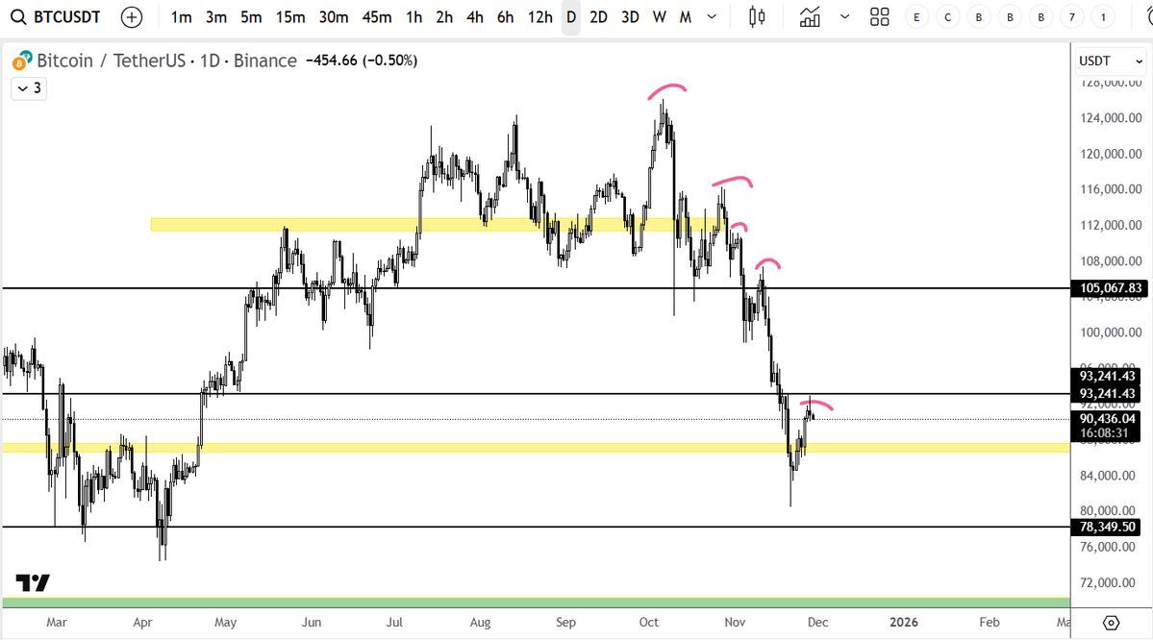The height and width of the screenshot is (640, 1153).
Task: Switch to the 45m timeframe
Action: pos(377,17)
